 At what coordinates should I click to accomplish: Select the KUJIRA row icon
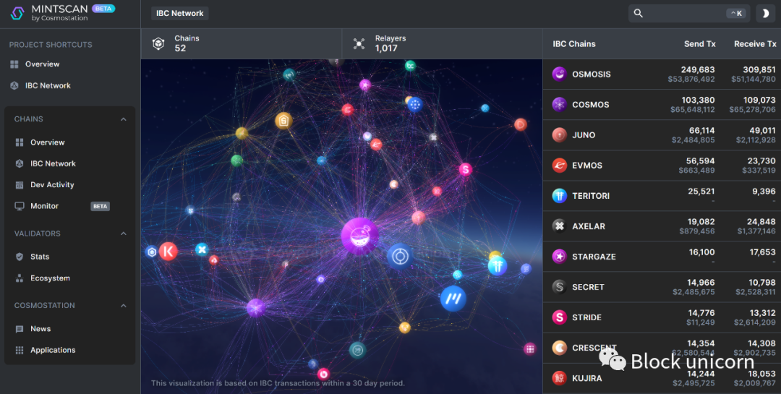[x=559, y=378]
